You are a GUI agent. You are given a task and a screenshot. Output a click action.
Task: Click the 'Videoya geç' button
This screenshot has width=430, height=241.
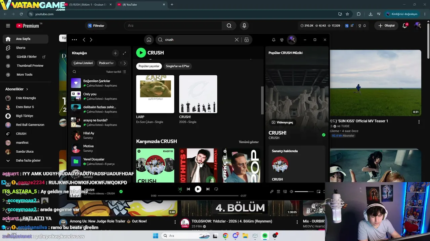pos(282,123)
